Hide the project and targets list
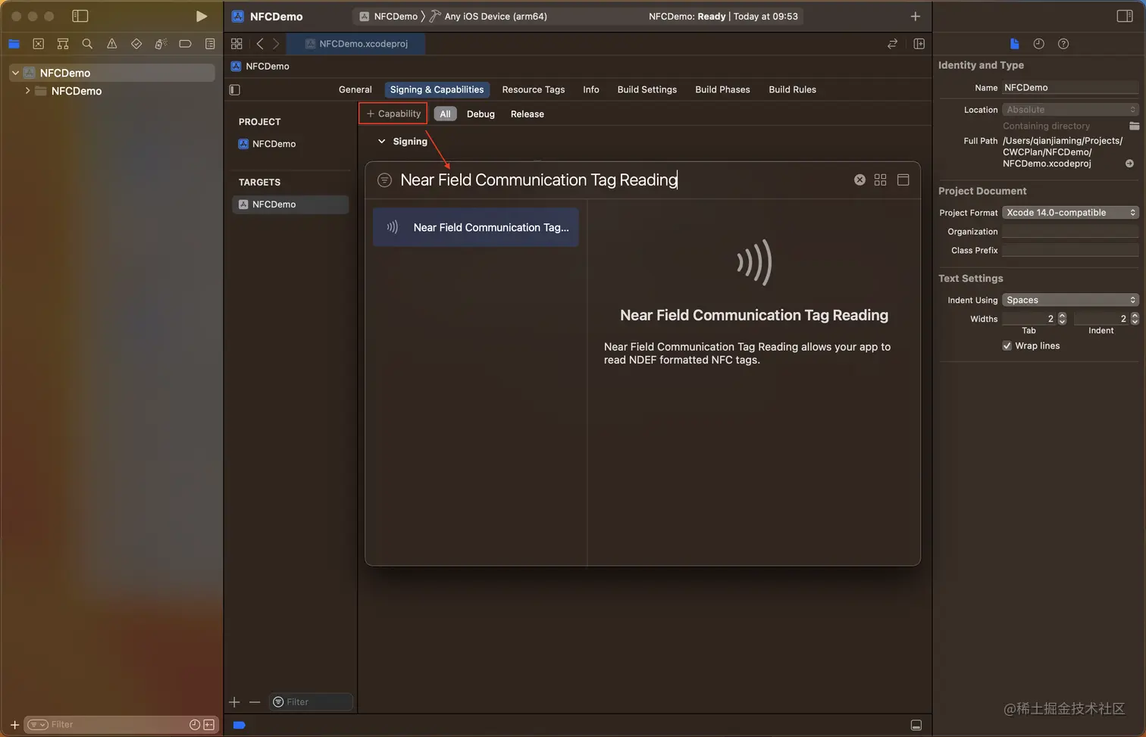Image resolution: width=1146 pixels, height=737 pixels. point(235,90)
